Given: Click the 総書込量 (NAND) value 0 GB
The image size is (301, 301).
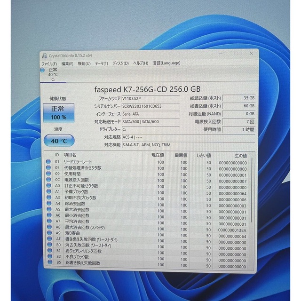Looking at the screenshot, I should click(x=239, y=114).
